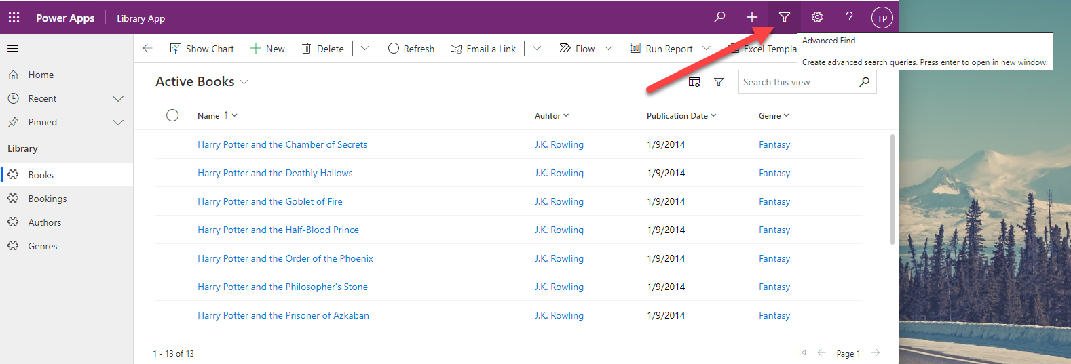Open the Help question mark icon
This screenshot has width=1071, height=364.
click(x=849, y=18)
